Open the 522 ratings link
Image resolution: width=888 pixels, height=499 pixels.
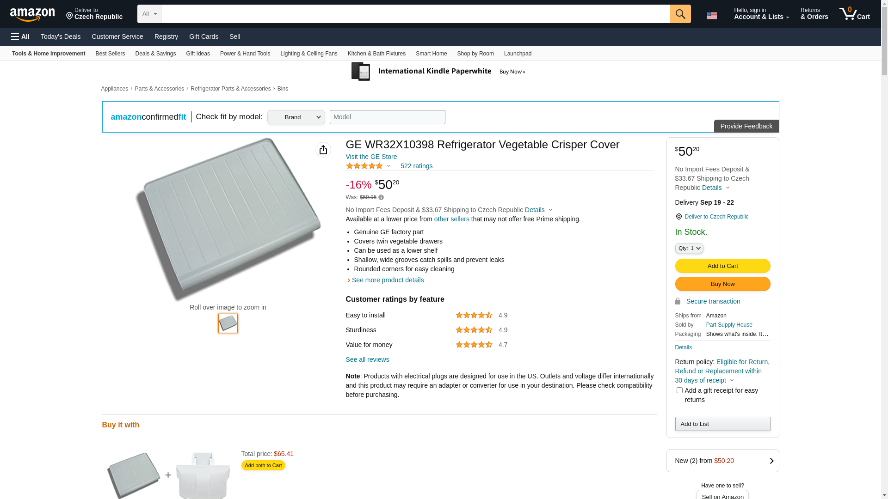416,166
